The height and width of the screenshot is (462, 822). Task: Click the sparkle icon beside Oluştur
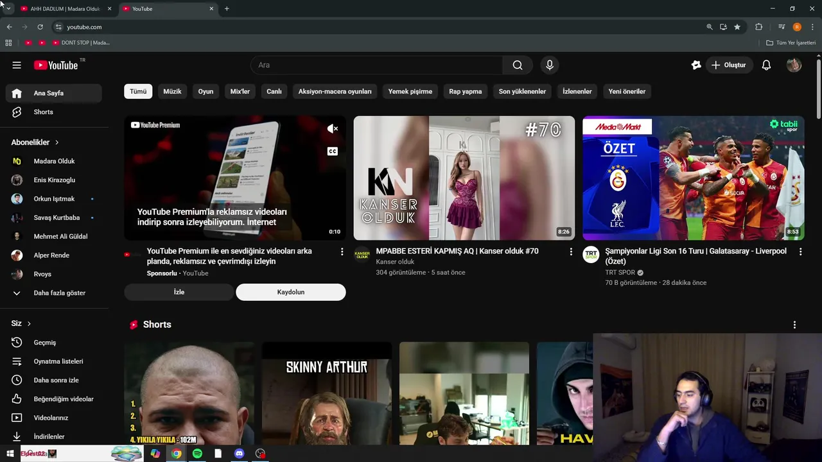(x=696, y=65)
